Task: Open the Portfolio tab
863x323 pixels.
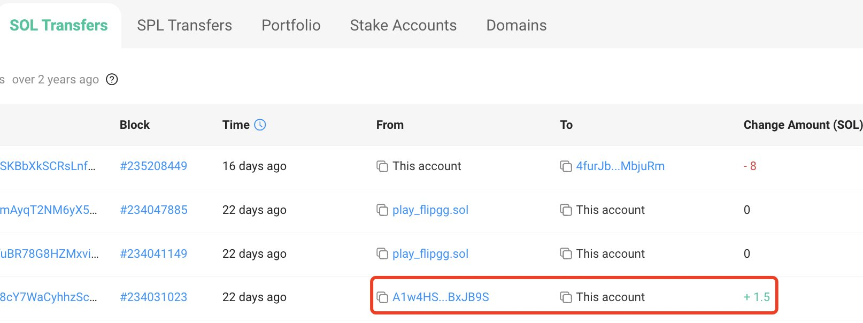Action: (x=291, y=25)
